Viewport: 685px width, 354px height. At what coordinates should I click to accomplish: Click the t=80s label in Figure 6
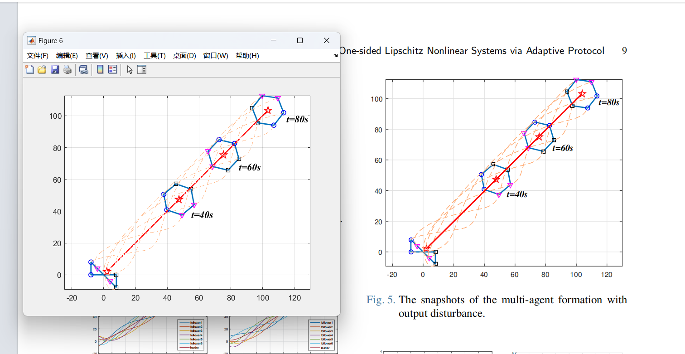coord(297,120)
